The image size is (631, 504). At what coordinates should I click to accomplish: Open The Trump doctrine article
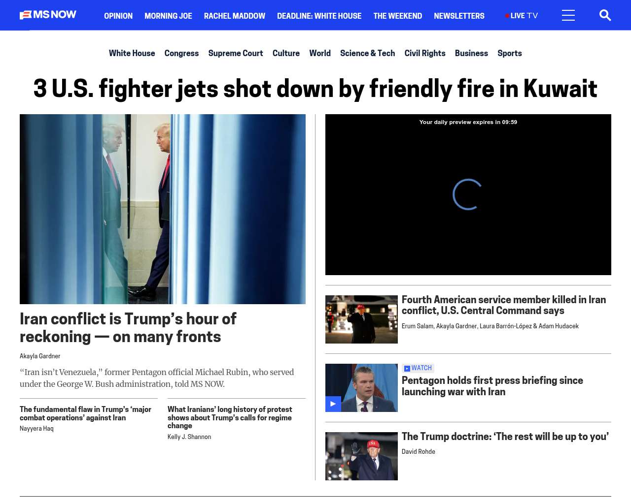(505, 437)
